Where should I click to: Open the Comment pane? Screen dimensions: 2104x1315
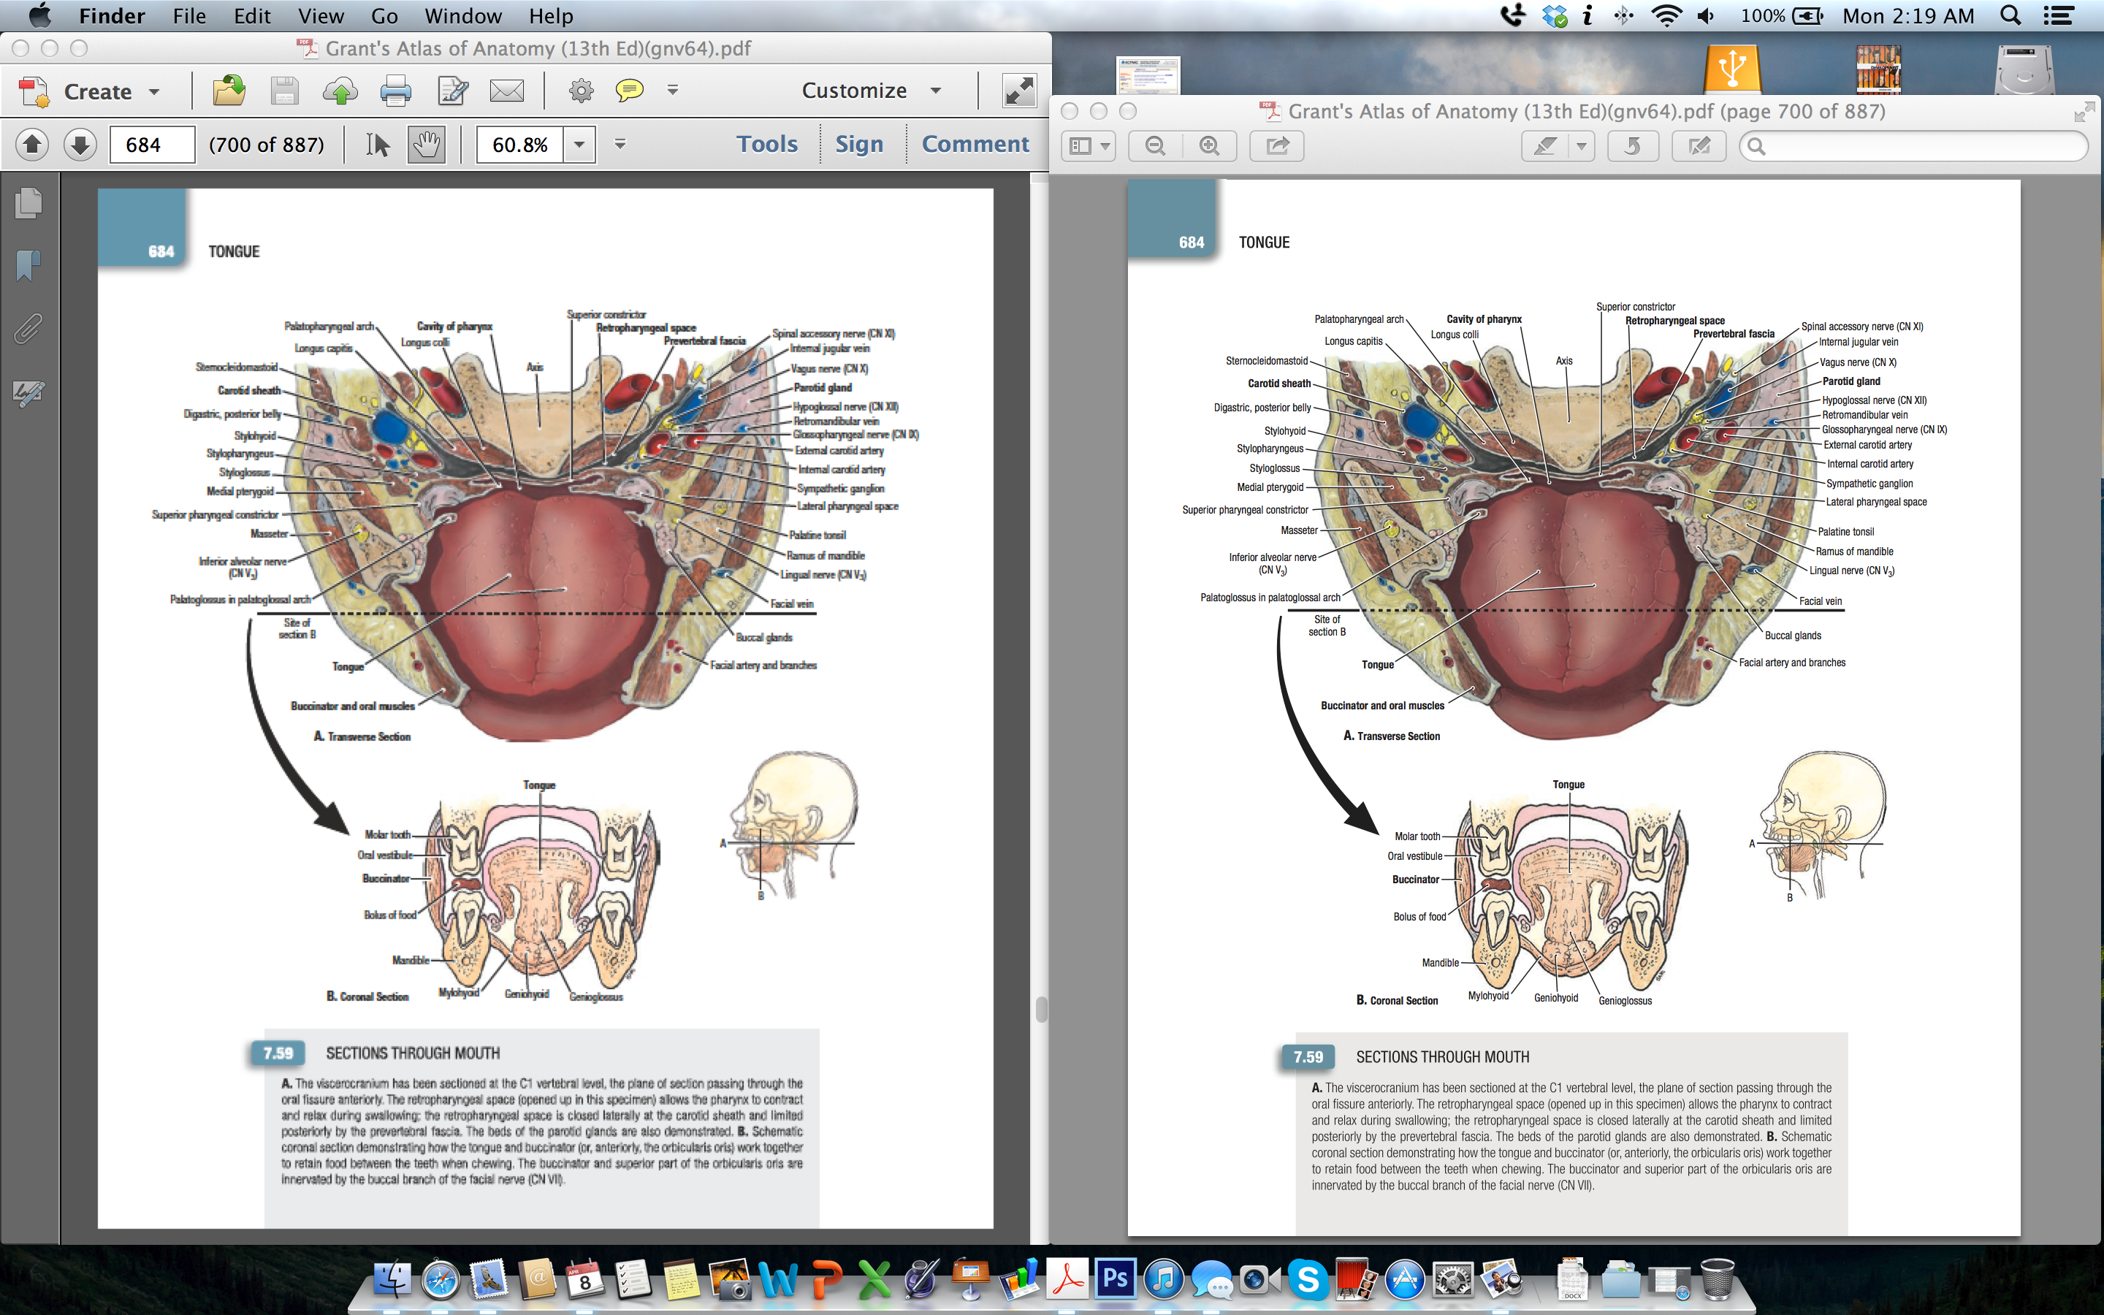pyautogui.click(x=975, y=145)
